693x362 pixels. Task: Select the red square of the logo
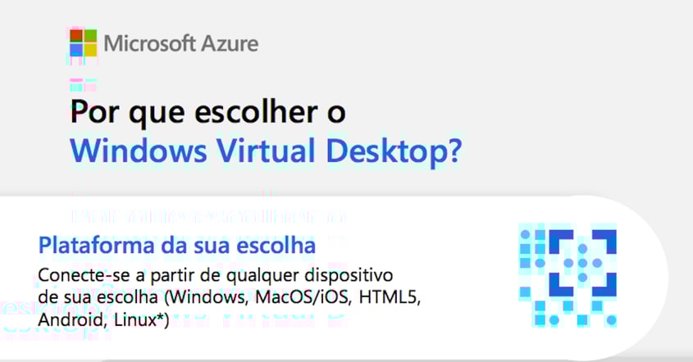[x=76, y=36]
